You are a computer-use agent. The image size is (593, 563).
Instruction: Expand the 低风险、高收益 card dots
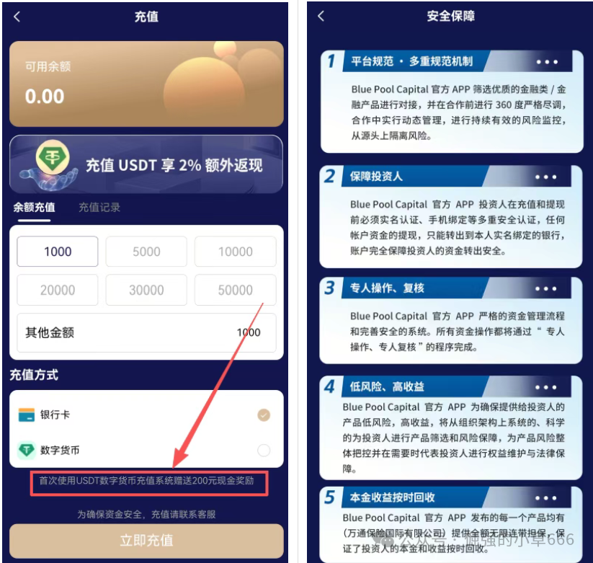tap(545, 387)
